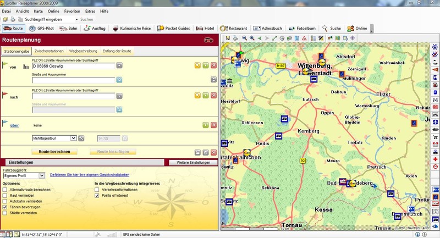Expand the 'von' location dropdown arrow
The image size is (440, 238).
(119, 66)
